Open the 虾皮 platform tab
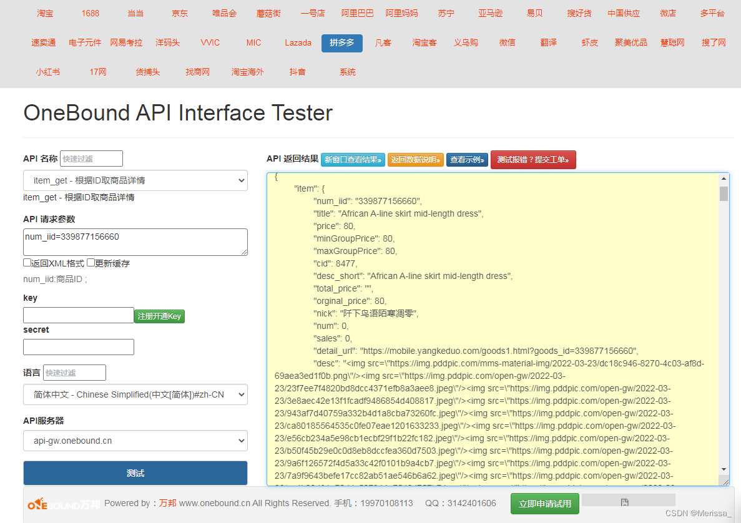Screen dimensions: 741x523 click(x=590, y=43)
